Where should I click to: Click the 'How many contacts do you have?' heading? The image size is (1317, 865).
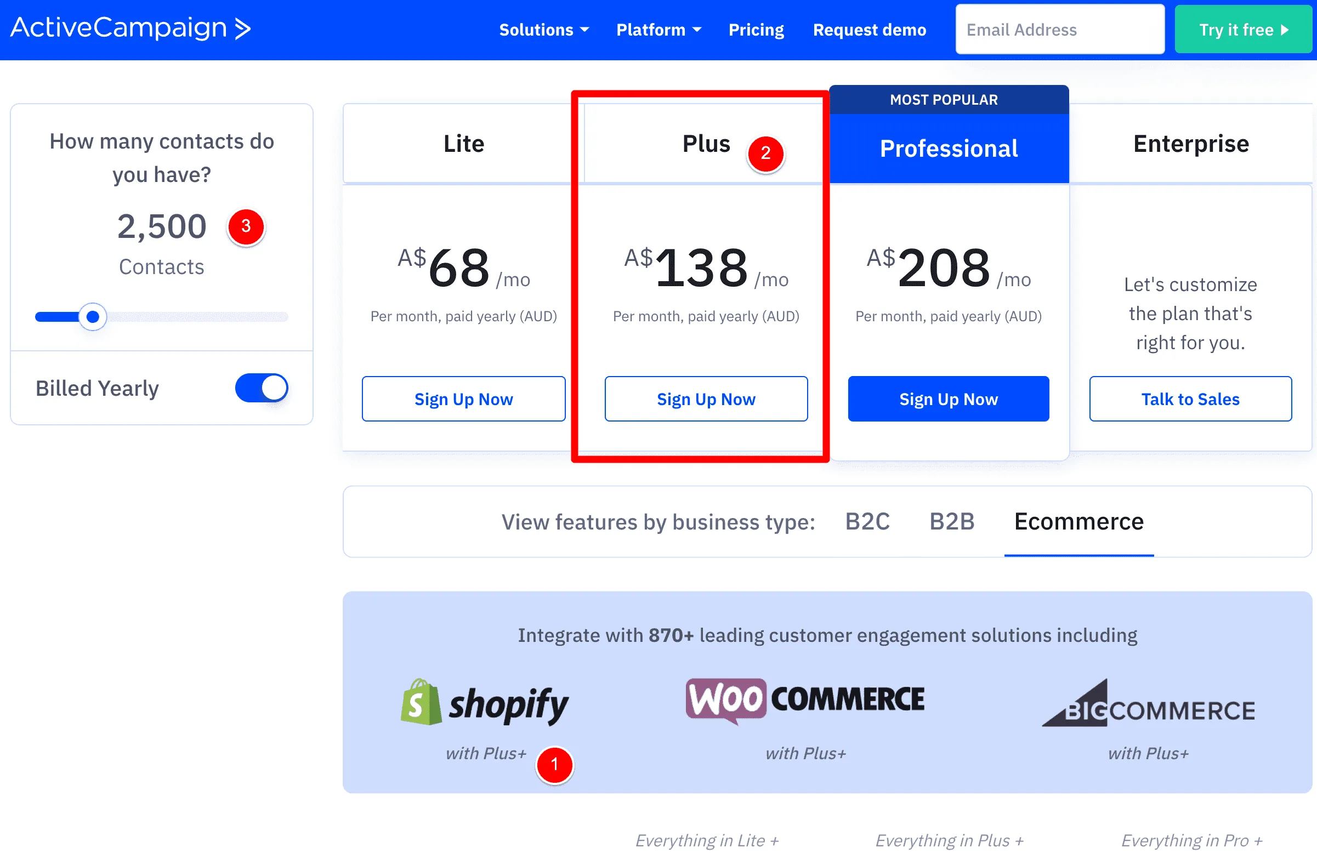162,158
